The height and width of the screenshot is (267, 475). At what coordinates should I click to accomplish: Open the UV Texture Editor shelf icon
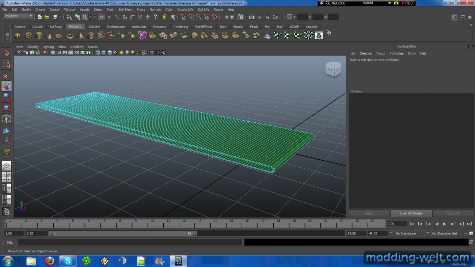click(319, 35)
